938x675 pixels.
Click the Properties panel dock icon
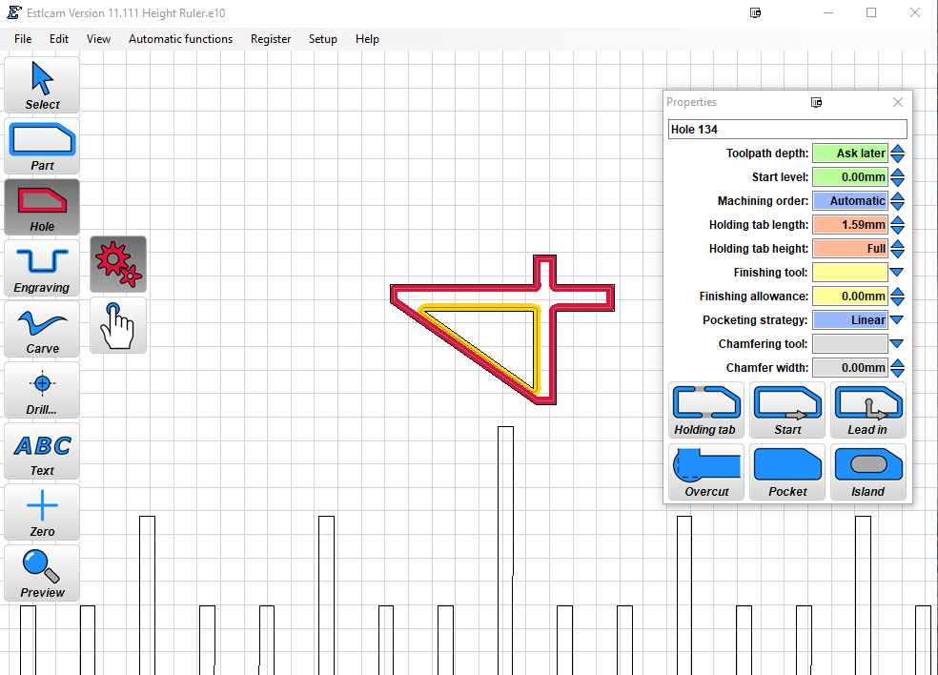click(816, 102)
